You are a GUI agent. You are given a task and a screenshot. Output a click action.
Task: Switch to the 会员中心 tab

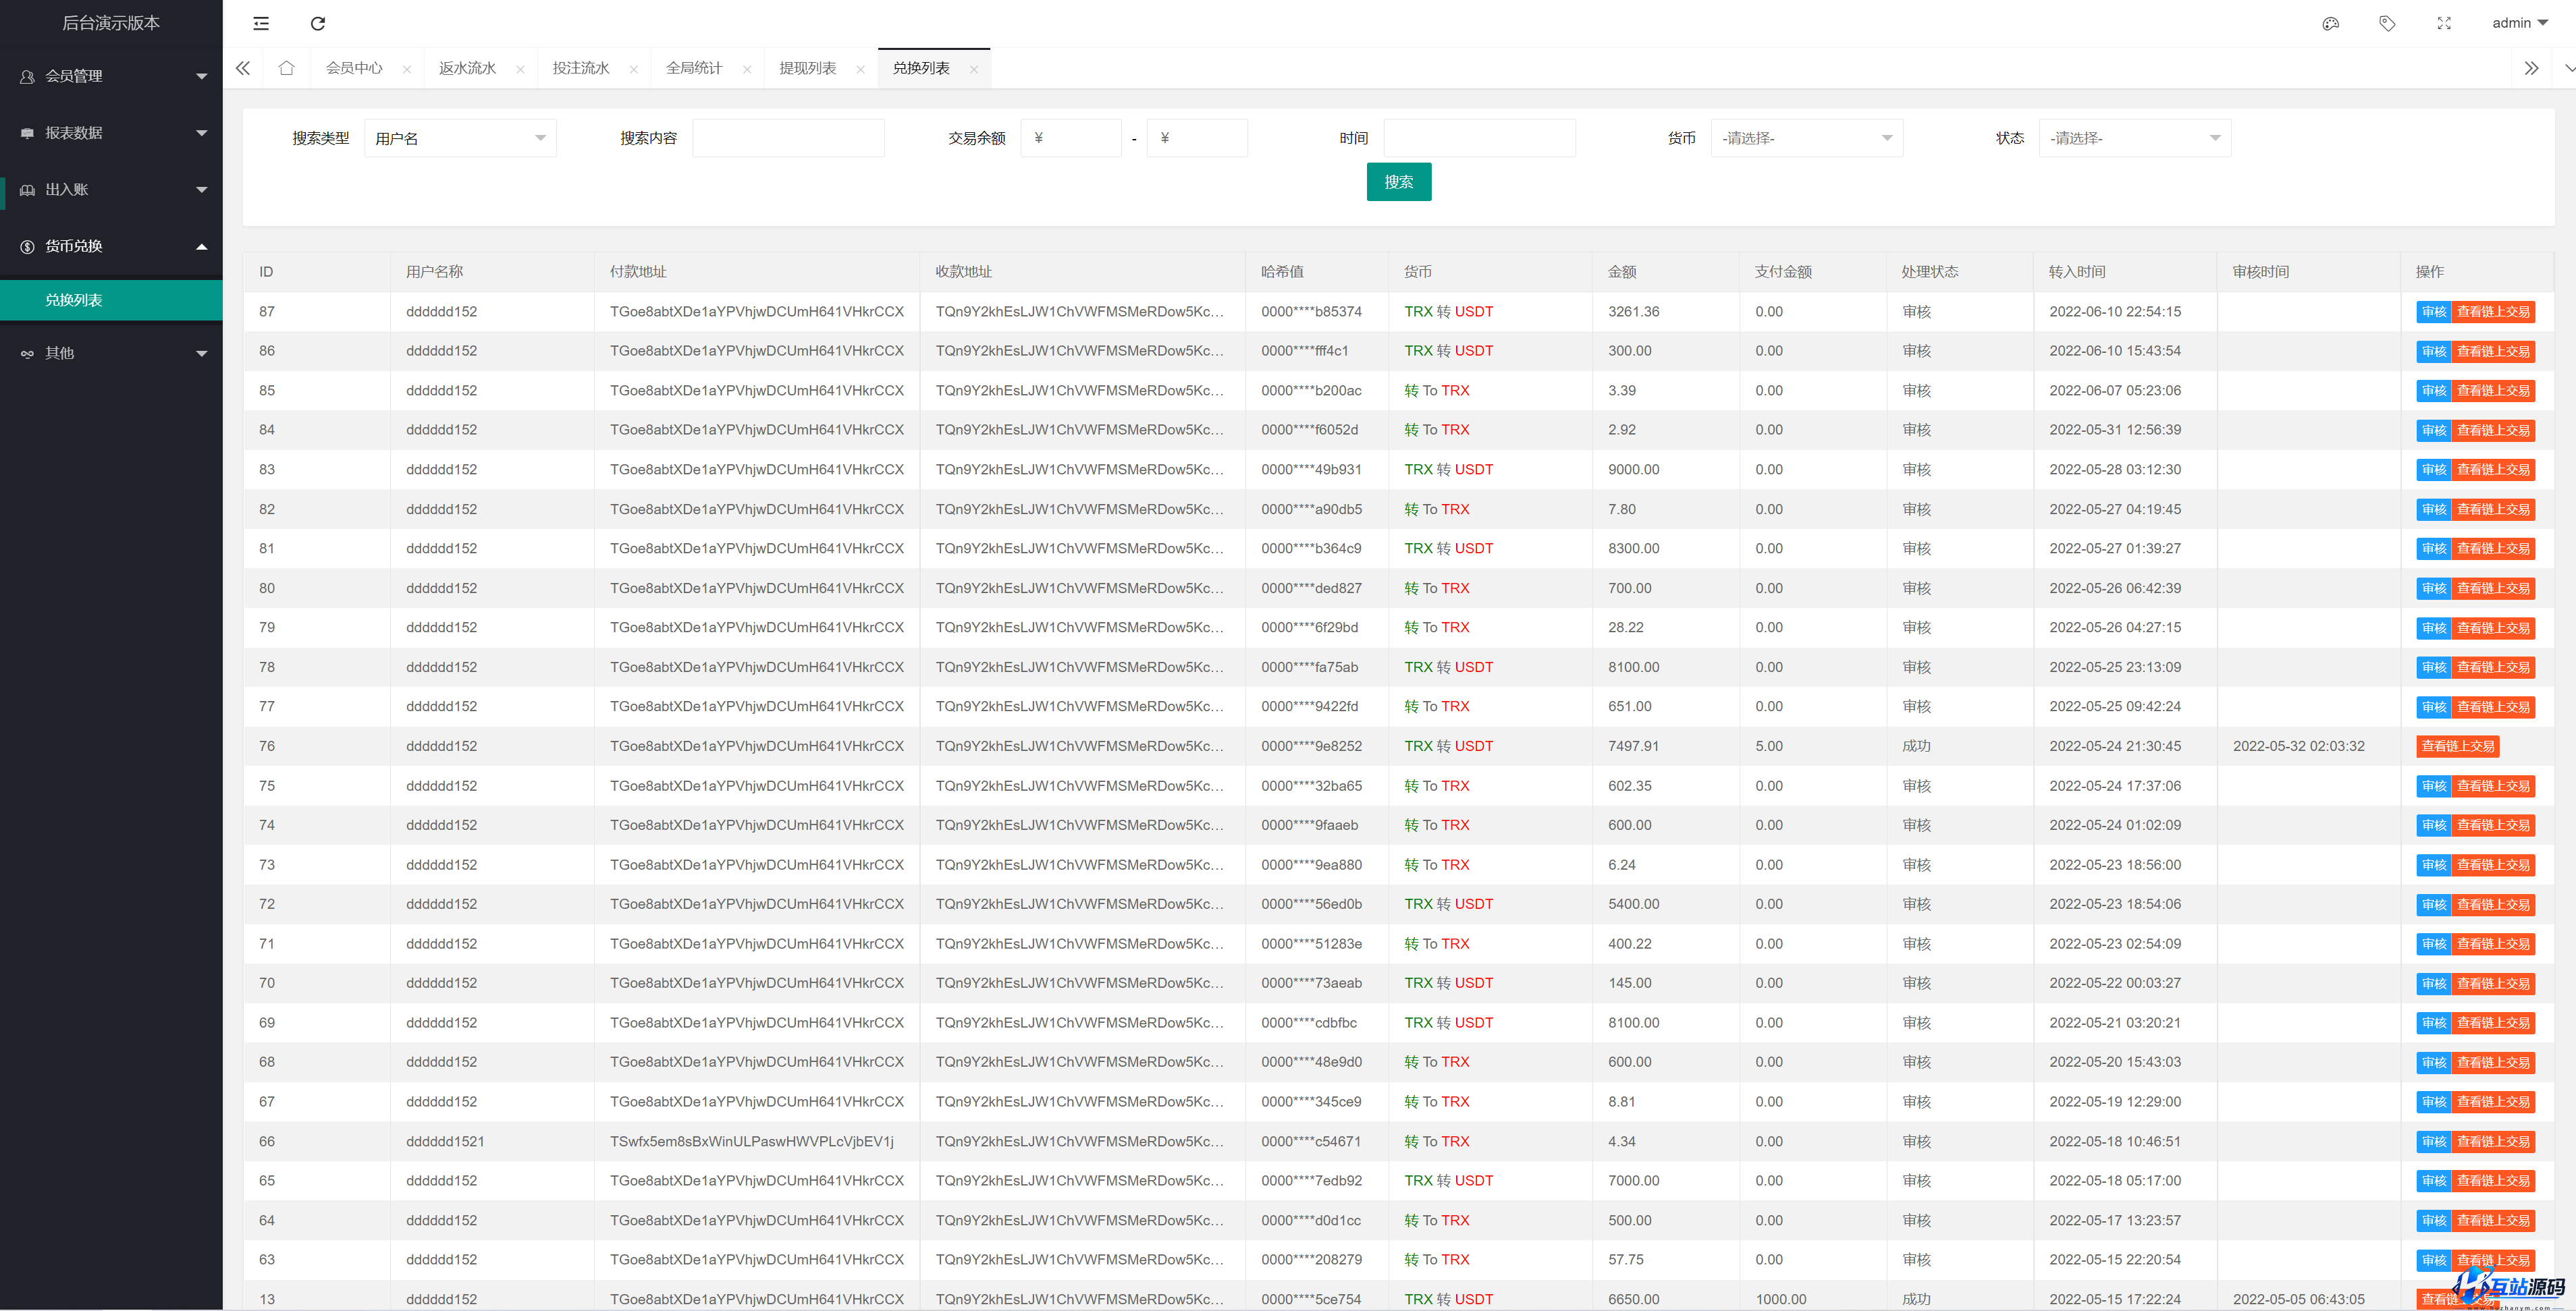point(354,68)
